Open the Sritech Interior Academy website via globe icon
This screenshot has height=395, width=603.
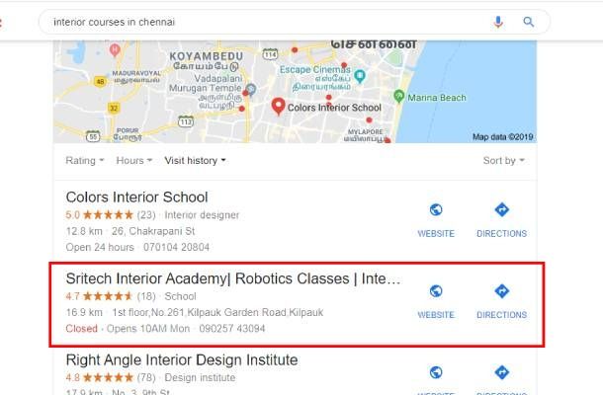click(436, 291)
